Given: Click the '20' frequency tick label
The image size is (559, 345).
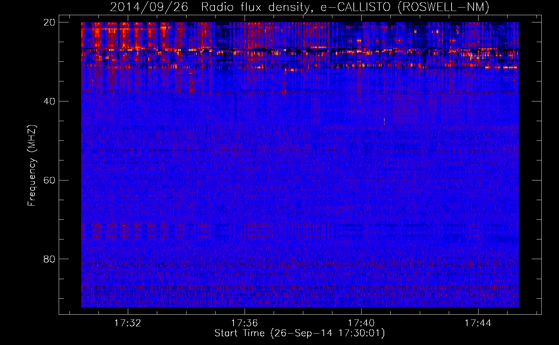Looking at the screenshot, I should click(49, 22).
